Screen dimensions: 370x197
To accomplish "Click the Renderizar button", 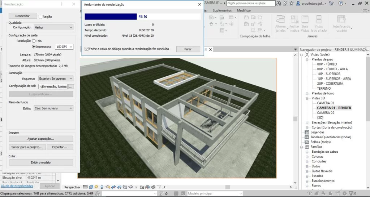I will [x=23, y=16].
